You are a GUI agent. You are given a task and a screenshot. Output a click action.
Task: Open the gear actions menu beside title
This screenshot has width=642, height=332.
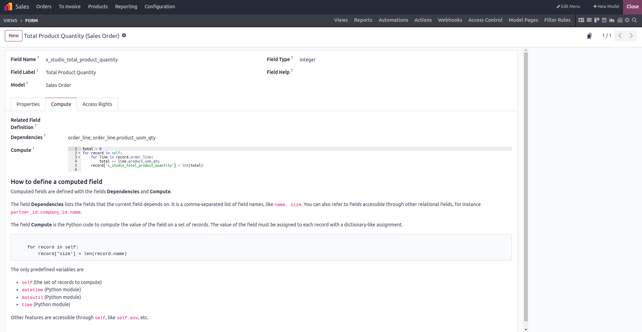point(124,36)
